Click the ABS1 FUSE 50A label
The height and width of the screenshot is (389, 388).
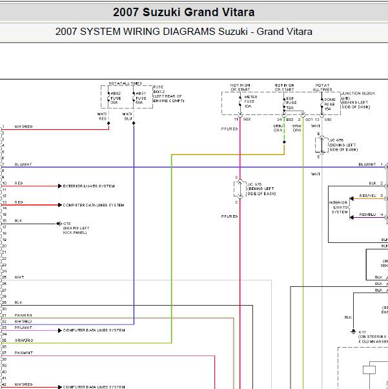point(141,98)
